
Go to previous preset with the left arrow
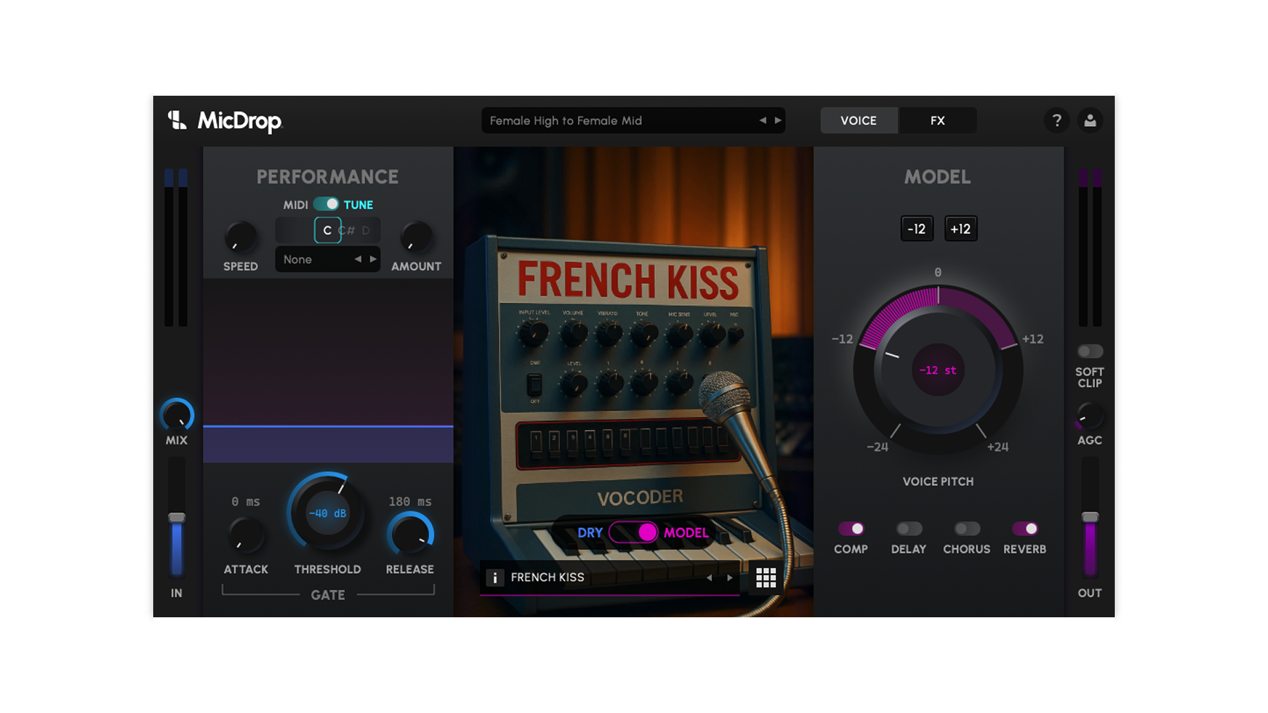click(763, 120)
